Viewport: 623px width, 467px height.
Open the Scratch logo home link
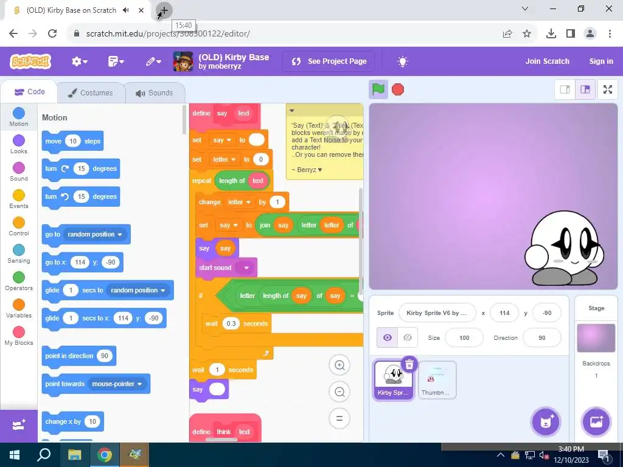30,61
